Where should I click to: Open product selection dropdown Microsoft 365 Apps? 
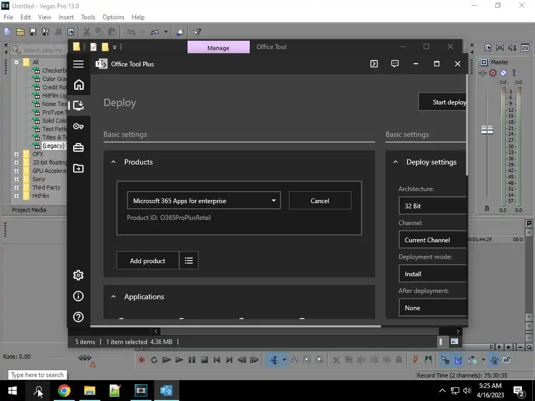point(204,201)
